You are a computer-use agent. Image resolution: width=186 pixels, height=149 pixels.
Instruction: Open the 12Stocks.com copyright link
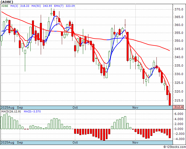click(x=175, y=147)
